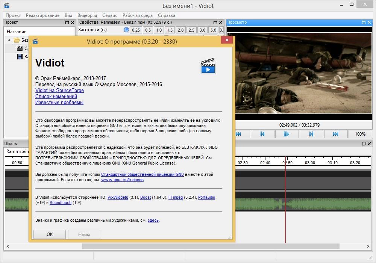Open the FFmpeg link
The width and height of the screenshot is (376, 263).
176,197
